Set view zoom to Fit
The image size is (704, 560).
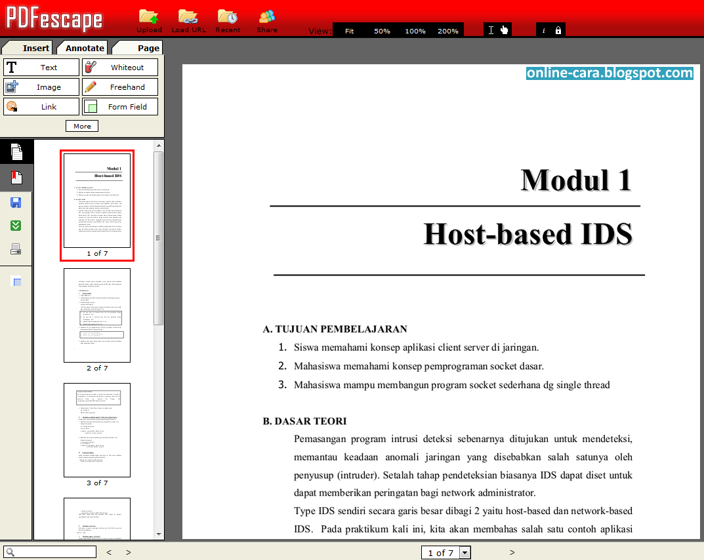[349, 31]
